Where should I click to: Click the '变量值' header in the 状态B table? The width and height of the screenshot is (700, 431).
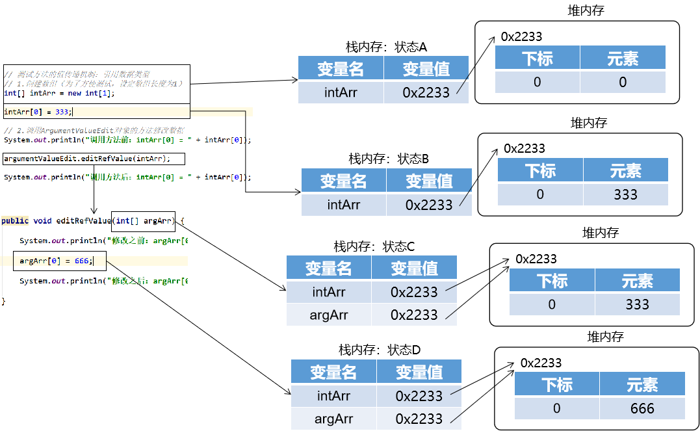429,180
